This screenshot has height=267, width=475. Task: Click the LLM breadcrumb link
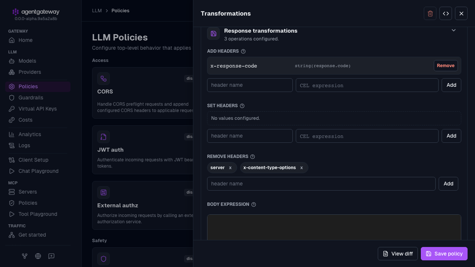(x=97, y=10)
